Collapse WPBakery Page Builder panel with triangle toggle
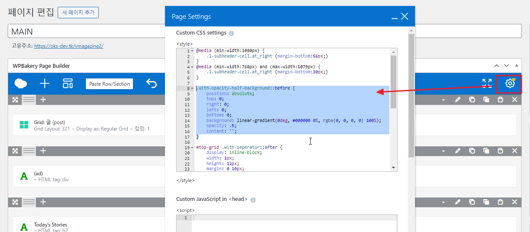This screenshot has height=232, width=530. pos(516,66)
